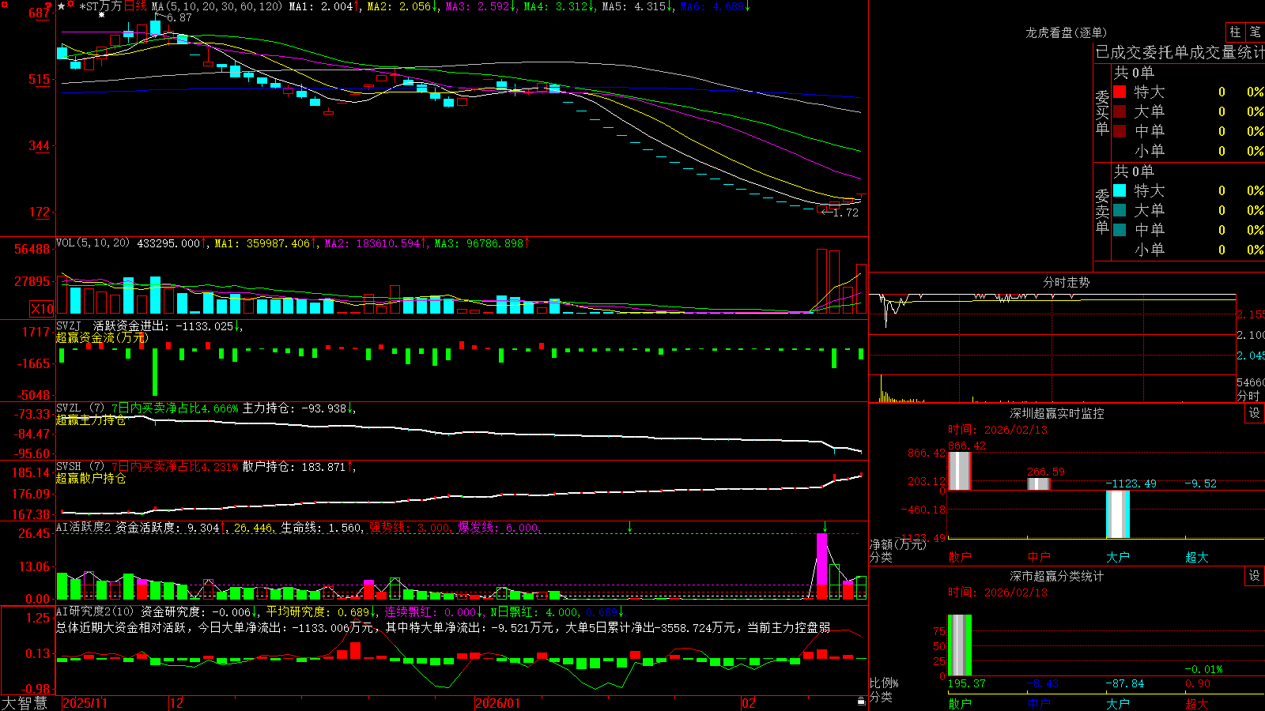Click the 龙虎看盘(逐单) panel title

pyautogui.click(x=1066, y=32)
